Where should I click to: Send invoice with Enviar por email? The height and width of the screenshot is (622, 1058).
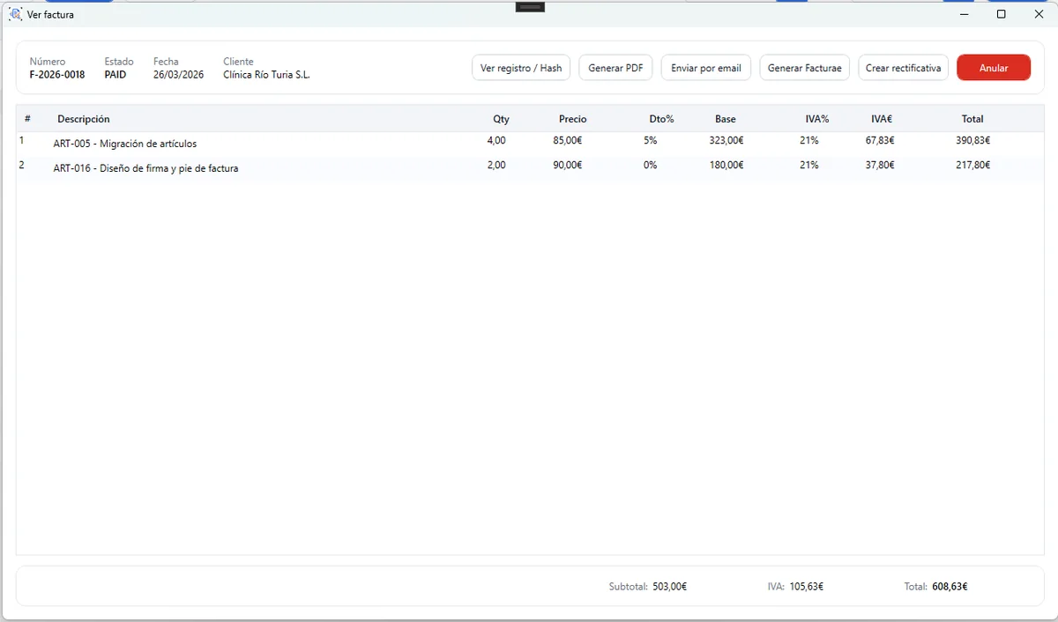pos(706,68)
